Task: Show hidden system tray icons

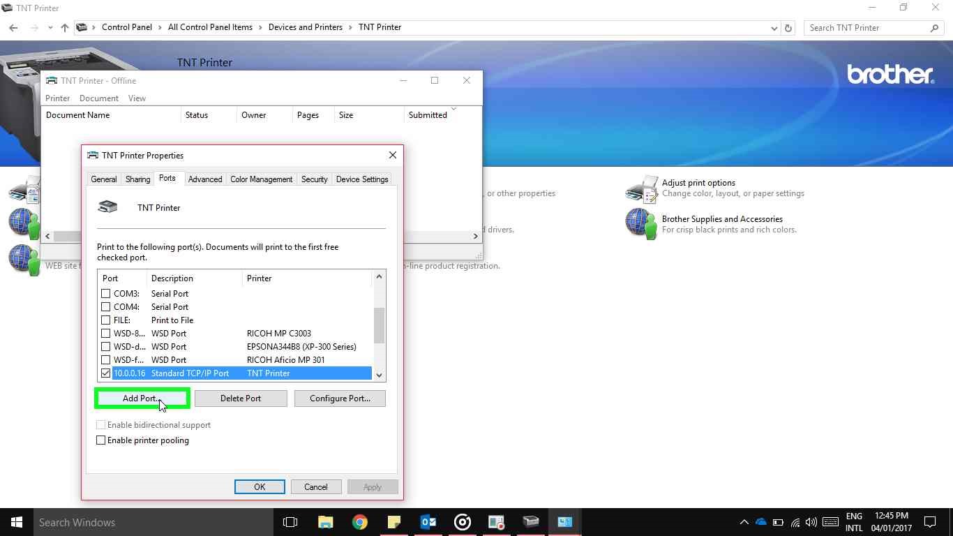Action: 744,522
